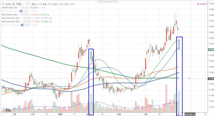
Task: Click the 七月 label on the time axis
Action: (145, 114)
